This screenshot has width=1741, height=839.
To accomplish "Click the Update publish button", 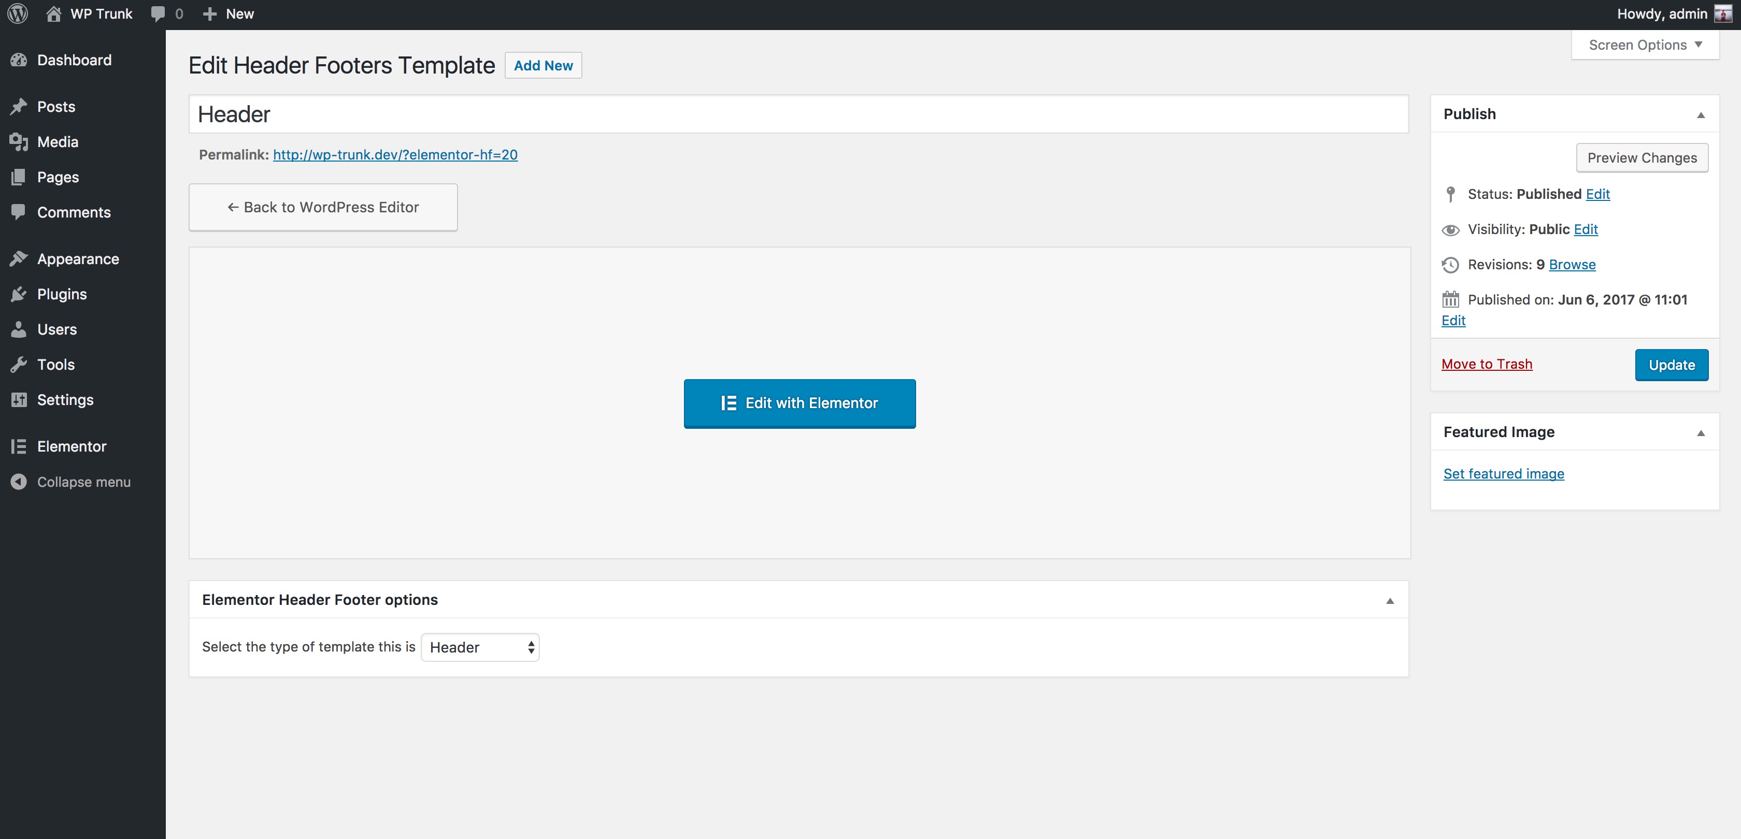I will [x=1671, y=365].
